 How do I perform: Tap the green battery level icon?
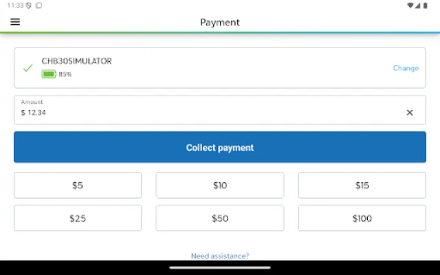coord(49,74)
